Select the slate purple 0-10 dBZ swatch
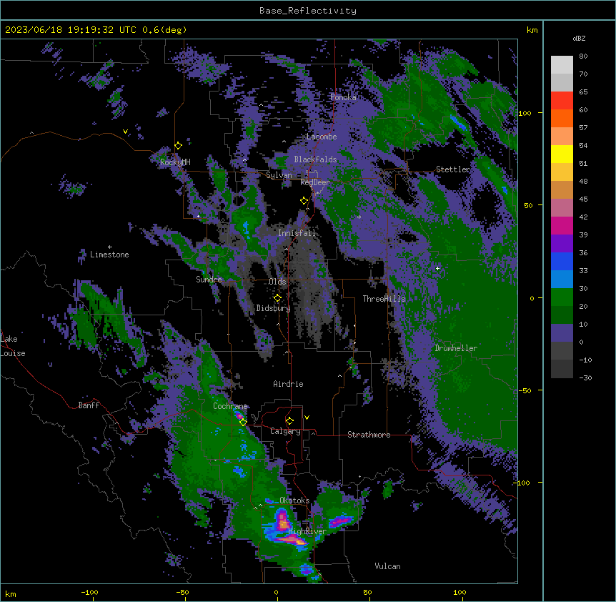This screenshot has width=616, height=602. point(562,333)
